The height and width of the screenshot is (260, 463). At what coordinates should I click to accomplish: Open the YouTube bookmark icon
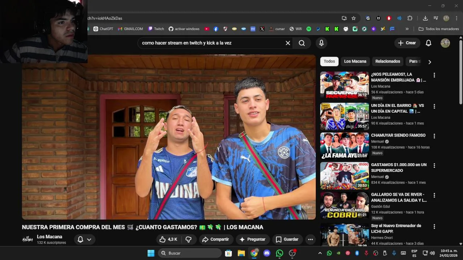(207, 29)
